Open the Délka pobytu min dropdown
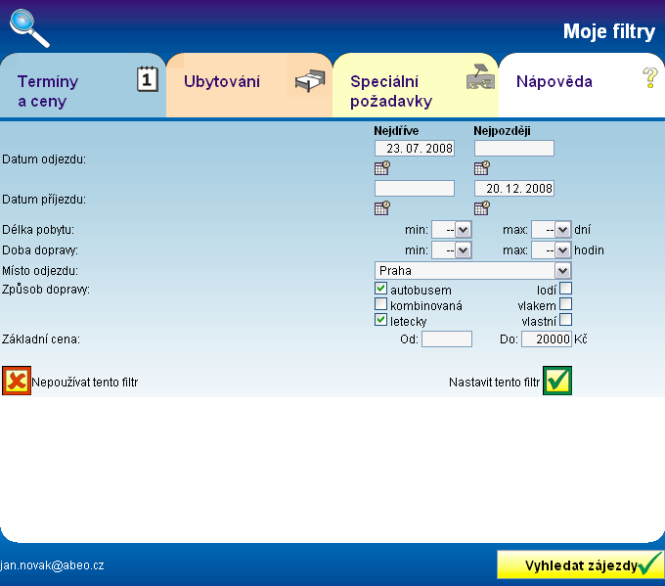 pos(452,229)
